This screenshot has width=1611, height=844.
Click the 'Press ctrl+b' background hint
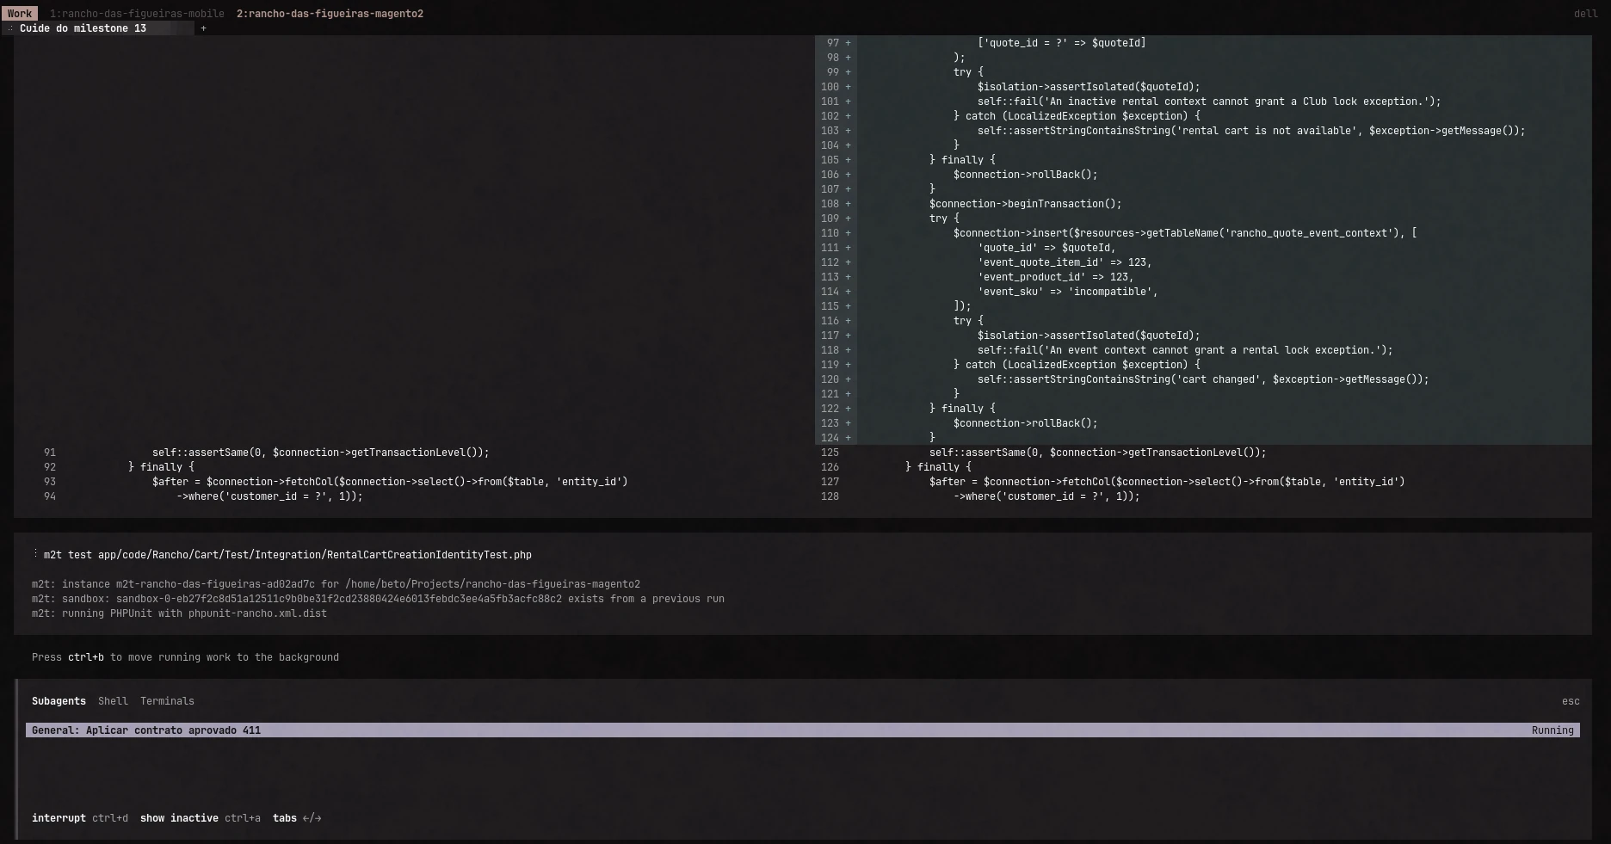tap(185, 657)
